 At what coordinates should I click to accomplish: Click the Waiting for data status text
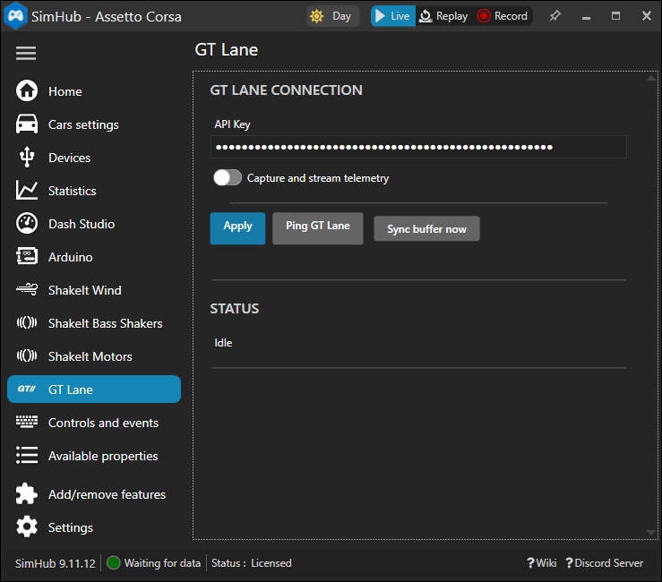point(162,563)
